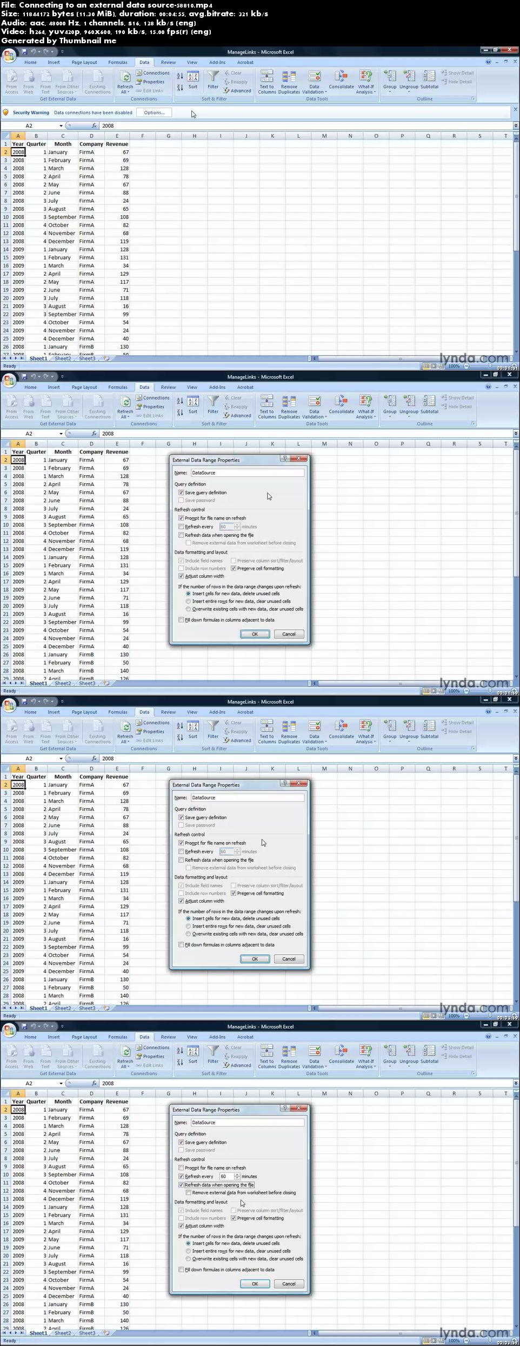This screenshot has width=520, height=1346.
Task: Click minutes stepper arrows in the 00:03:57 dialog
Action: coord(237,1176)
